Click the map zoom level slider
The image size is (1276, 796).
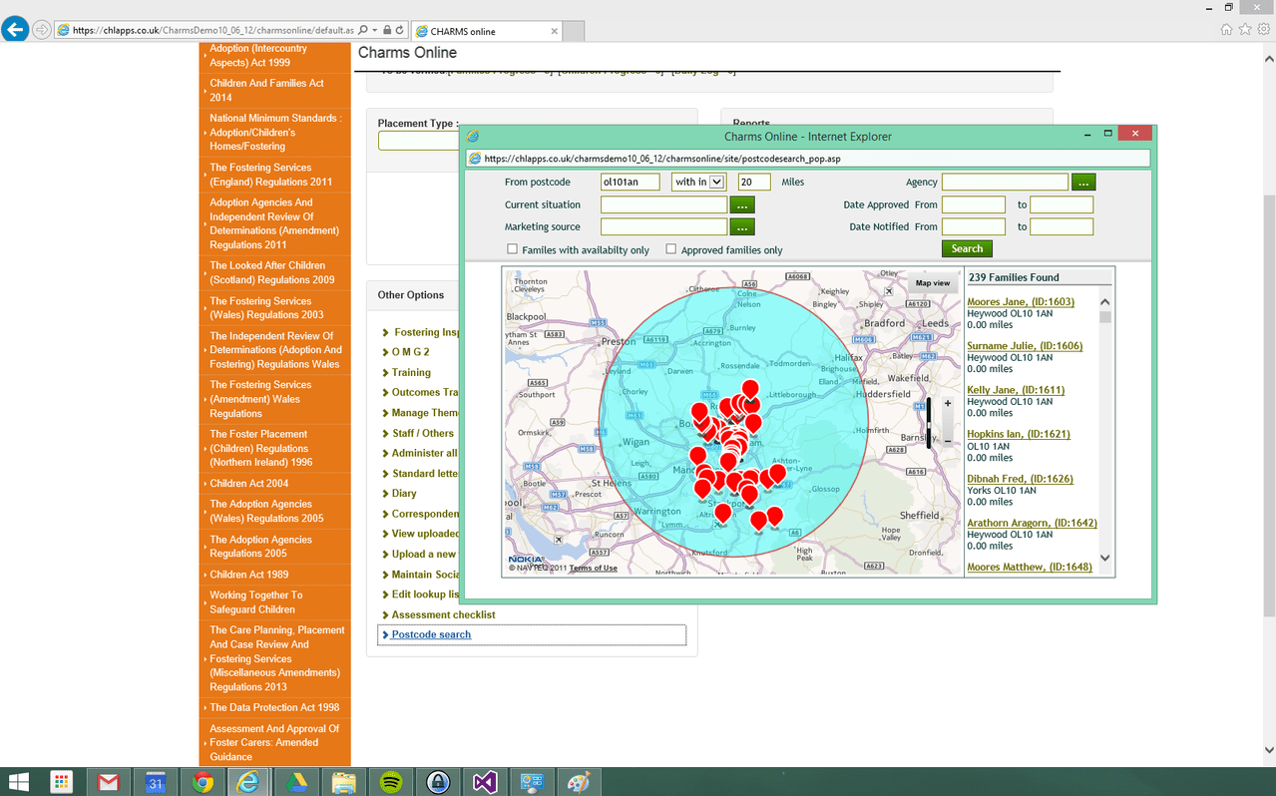point(929,422)
